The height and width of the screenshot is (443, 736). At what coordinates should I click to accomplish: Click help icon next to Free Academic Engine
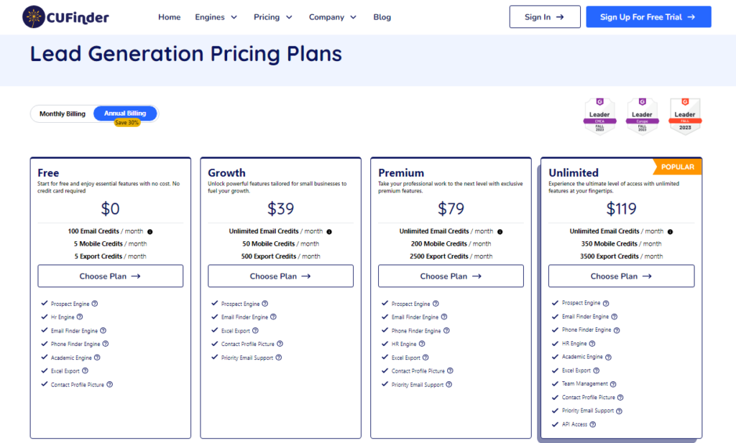tap(98, 358)
